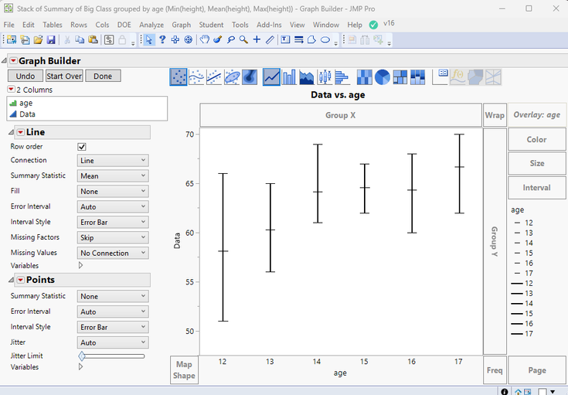Select the Help question mark tool
This screenshot has width=568, height=395.
tap(162, 39)
